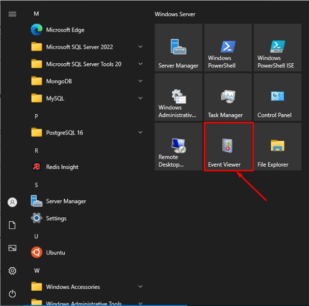
Task: Click the Windows Server group title
Action: pyautogui.click(x=175, y=14)
